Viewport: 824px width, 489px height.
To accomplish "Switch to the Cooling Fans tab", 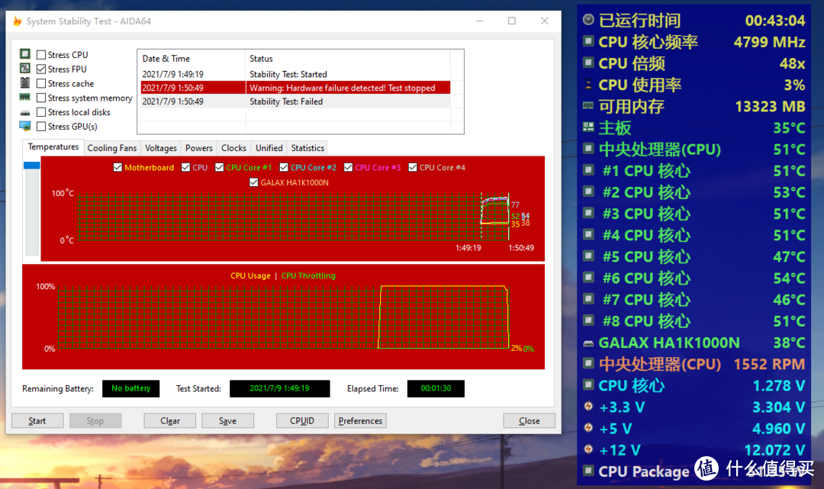I will [111, 148].
